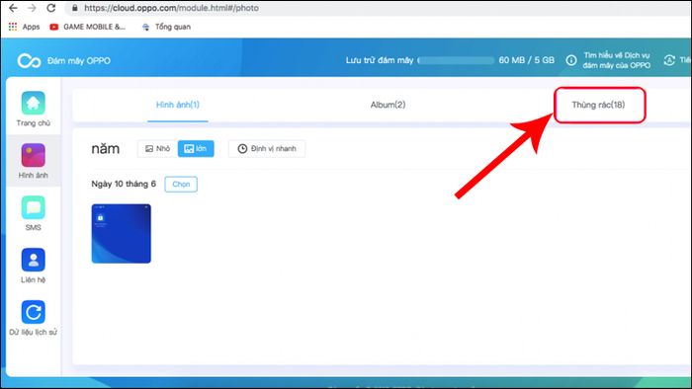Image resolution: width=692 pixels, height=389 pixels.
Task: Select Hình ảnh photos icon in sidebar
Action: pos(33,155)
